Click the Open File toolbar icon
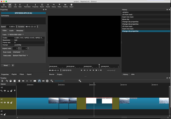 tap(4, 5)
